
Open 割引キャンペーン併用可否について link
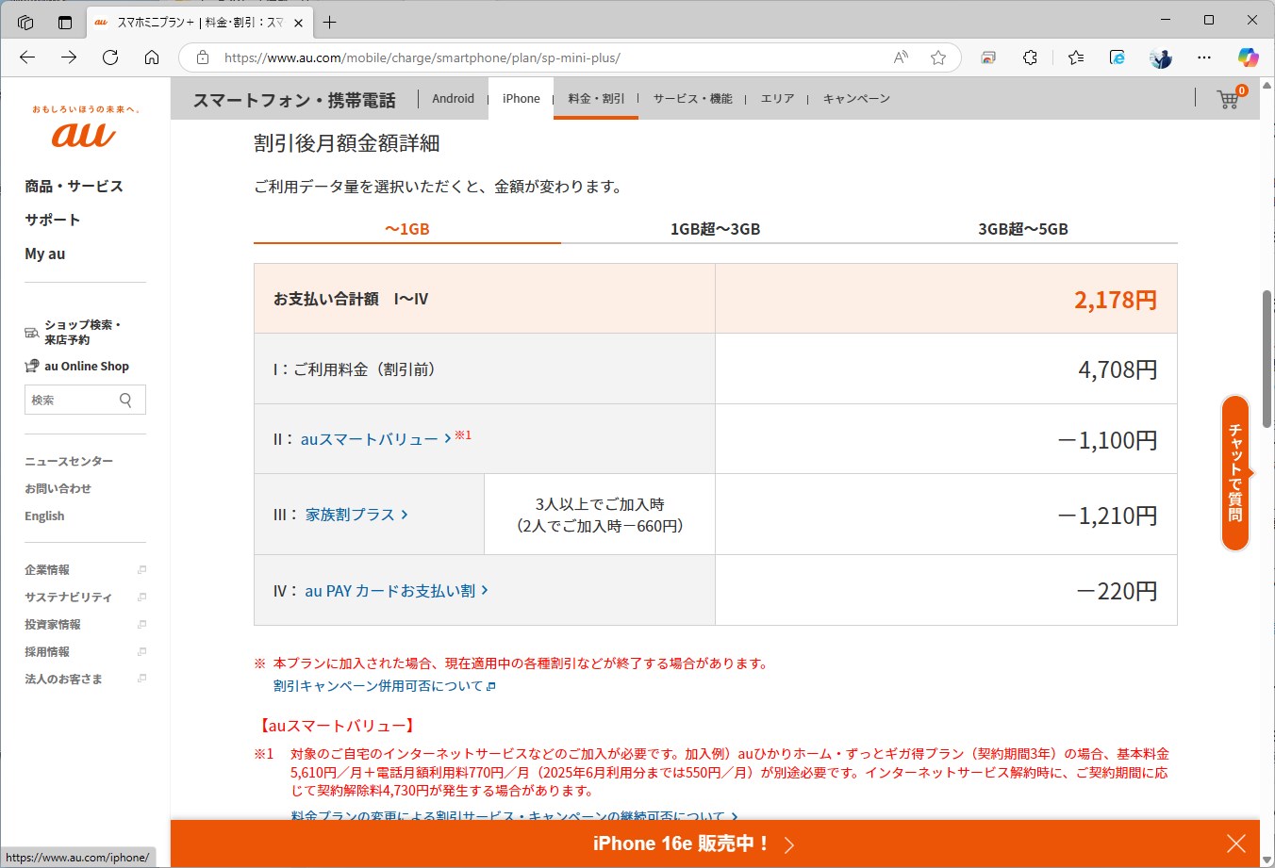coord(384,686)
